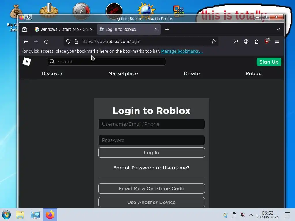295x221 pixels.
Task: Open the Extensions puzzle icon
Action: pyautogui.click(x=256, y=41)
